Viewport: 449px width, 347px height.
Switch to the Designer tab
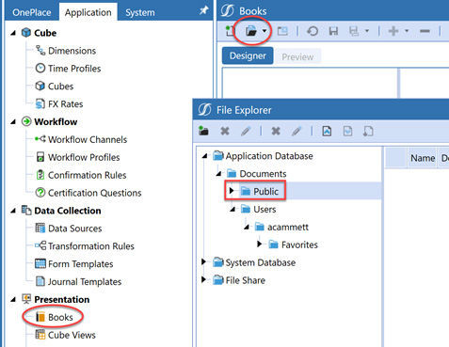pyautogui.click(x=248, y=55)
